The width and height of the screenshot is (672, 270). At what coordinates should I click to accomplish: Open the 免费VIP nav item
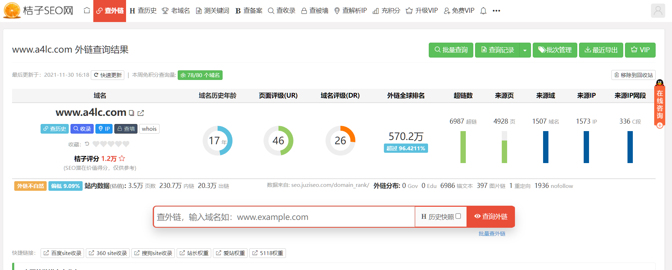pyautogui.click(x=459, y=11)
